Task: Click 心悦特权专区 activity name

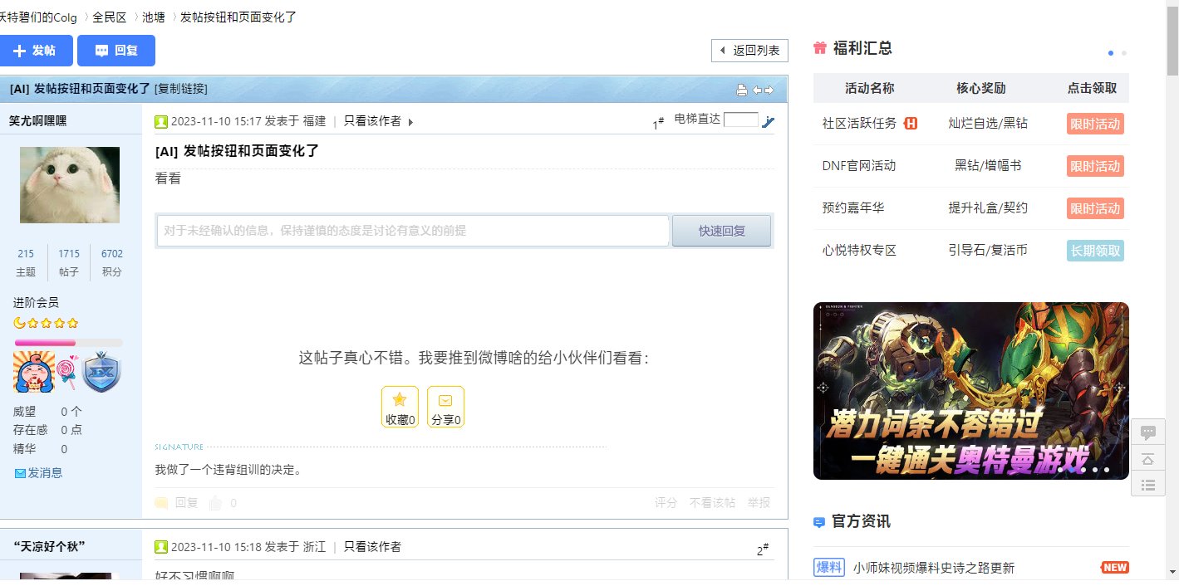Action: coord(859,251)
